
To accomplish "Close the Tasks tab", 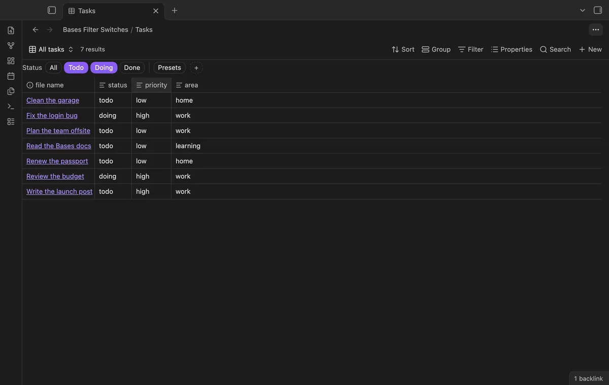I will pos(156,11).
